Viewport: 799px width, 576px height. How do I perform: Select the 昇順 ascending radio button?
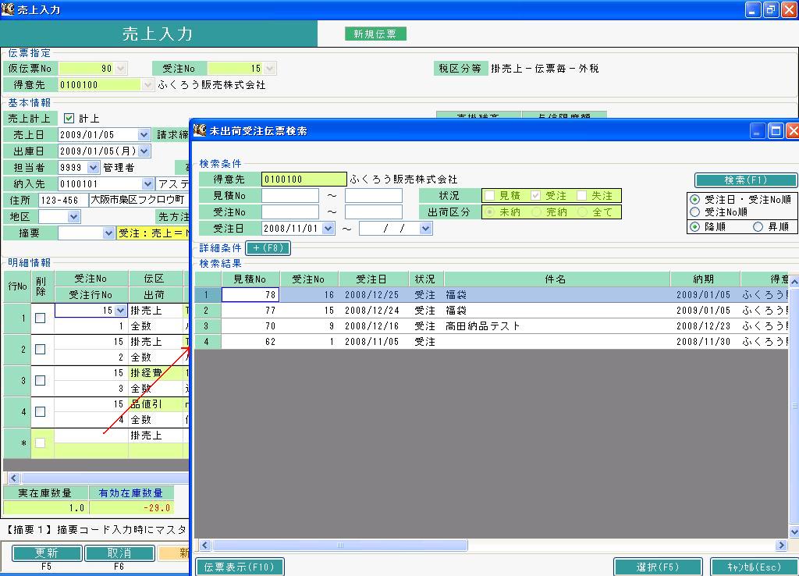click(758, 227)
